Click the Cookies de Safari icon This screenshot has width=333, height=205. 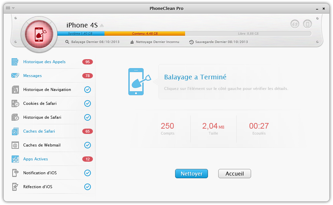15,103
